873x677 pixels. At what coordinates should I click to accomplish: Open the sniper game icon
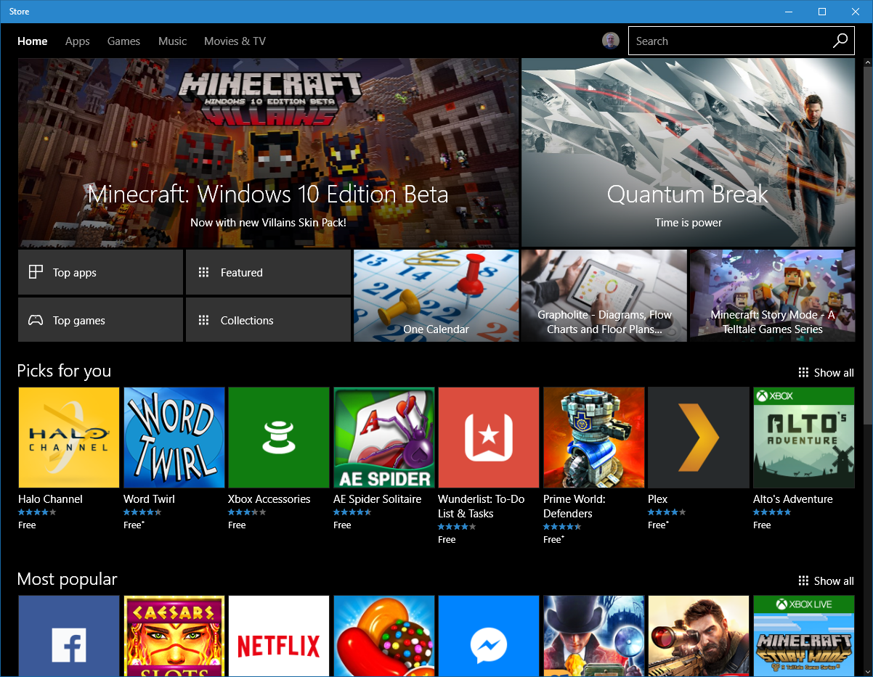[699, 636]
